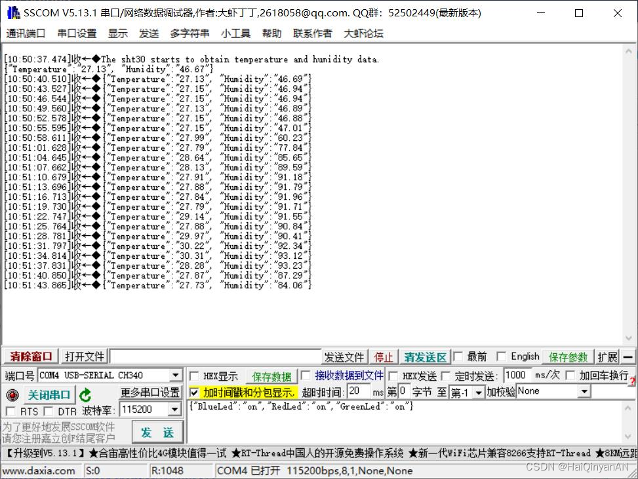Click the green serial port status indicator
This screenshot has height=479, width=638.
(12, 394)
